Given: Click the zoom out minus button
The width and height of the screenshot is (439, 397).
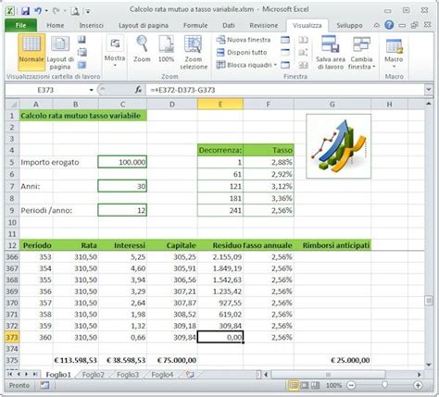Looking at the screenshot, I should (x=351, y=385).
